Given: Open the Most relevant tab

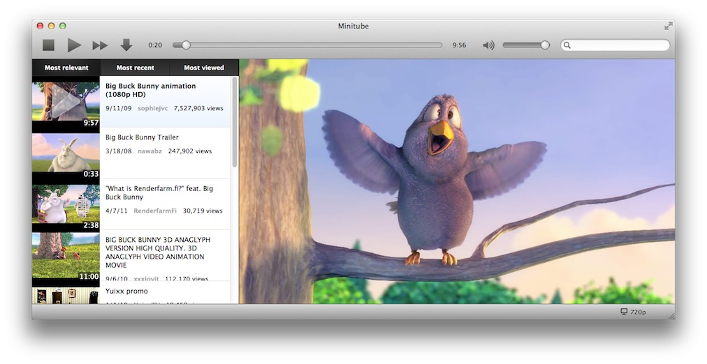Looking at the screenshot, I should pyautogui.click(x=66, y=68).
